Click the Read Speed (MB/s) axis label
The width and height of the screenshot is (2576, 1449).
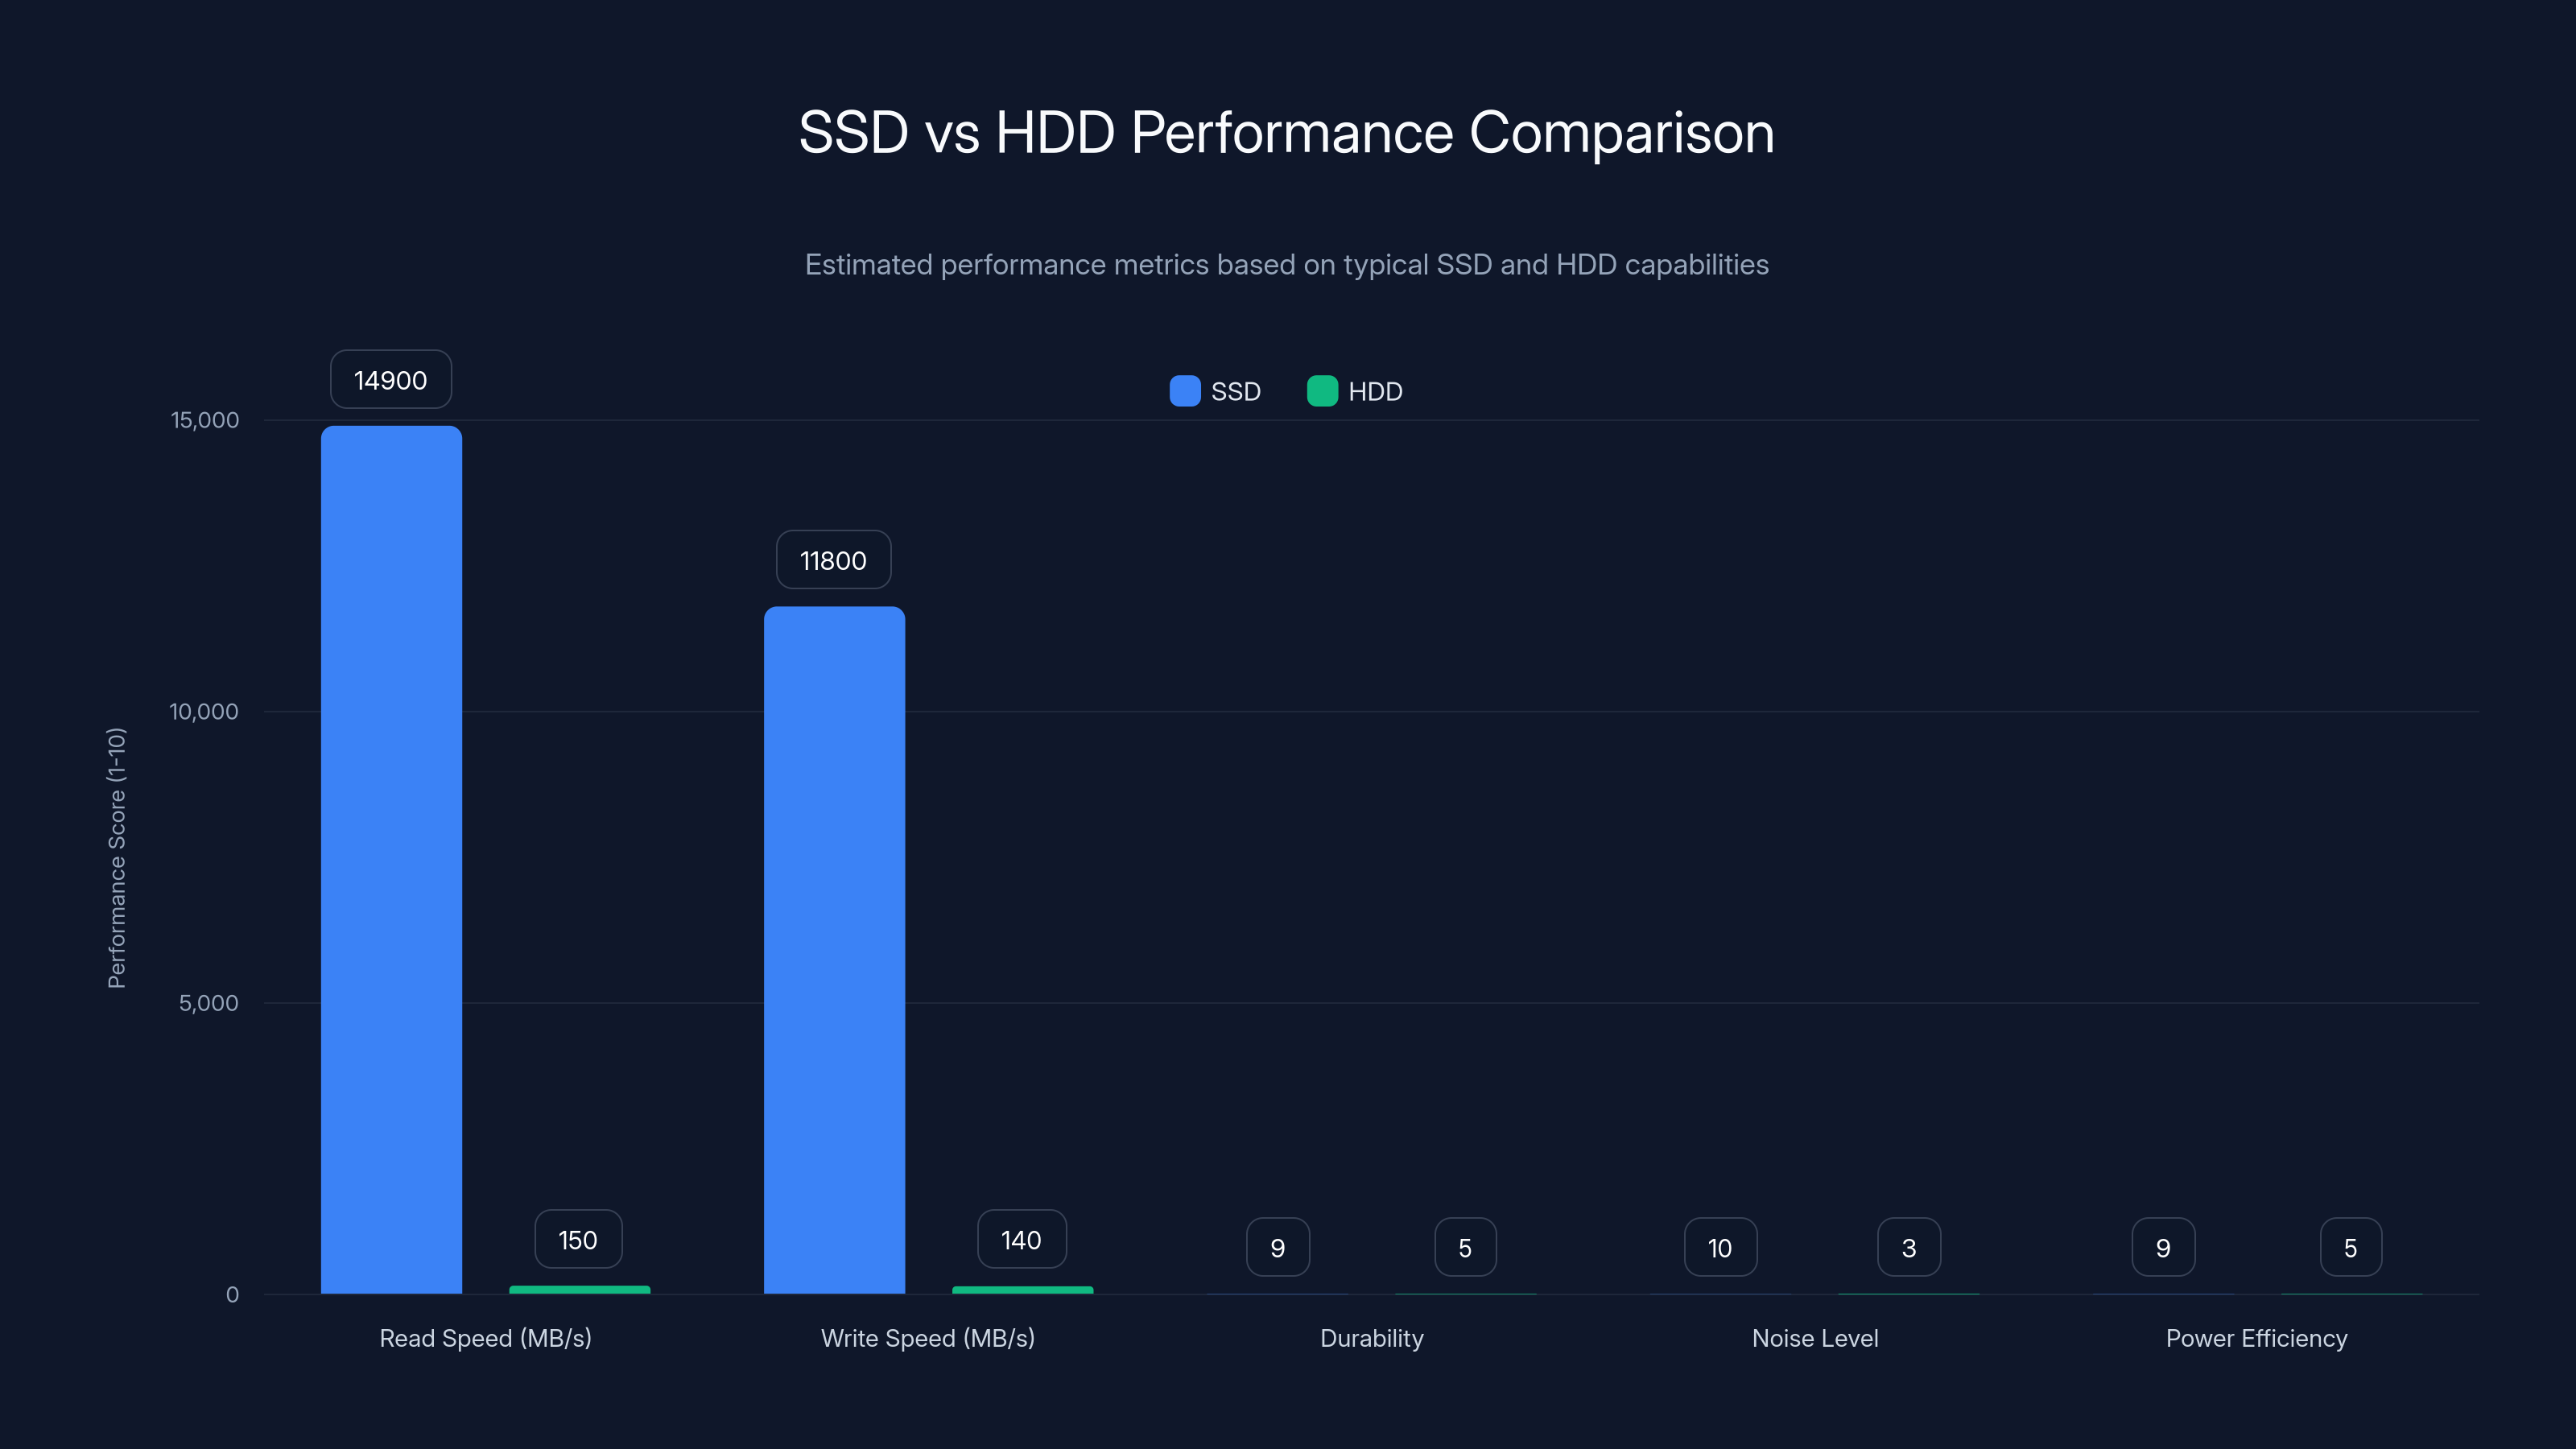(x=486, y=1339)
